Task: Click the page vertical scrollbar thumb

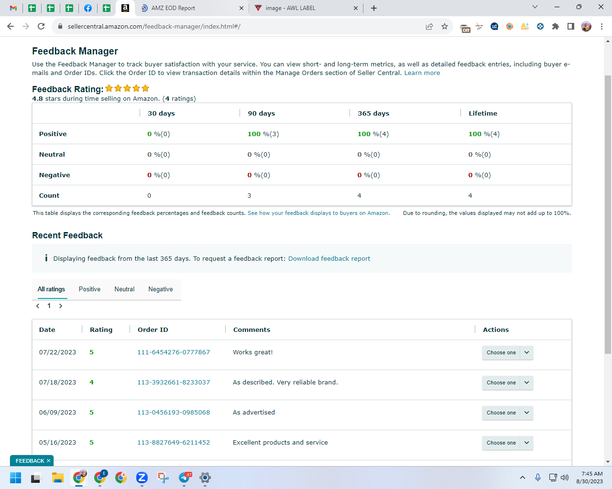Action: click(608, 215)
